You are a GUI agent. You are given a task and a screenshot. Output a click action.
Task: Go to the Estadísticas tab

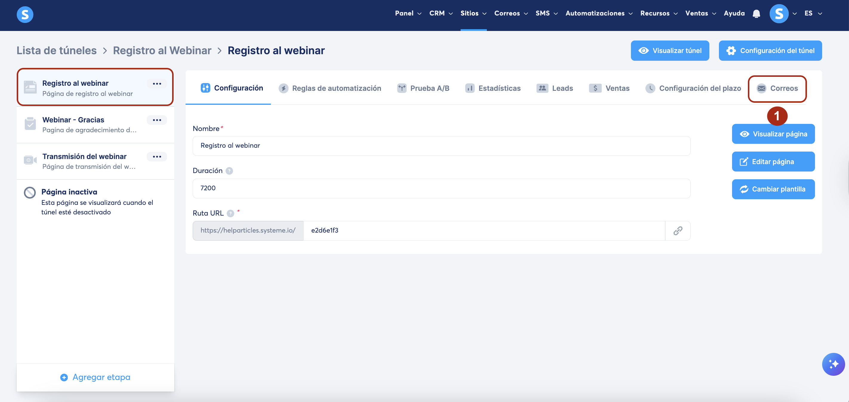click(x=493, y=88)
